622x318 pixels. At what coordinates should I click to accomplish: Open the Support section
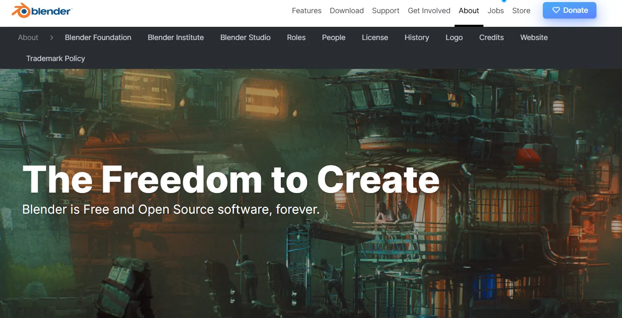[x=386, y=11]
